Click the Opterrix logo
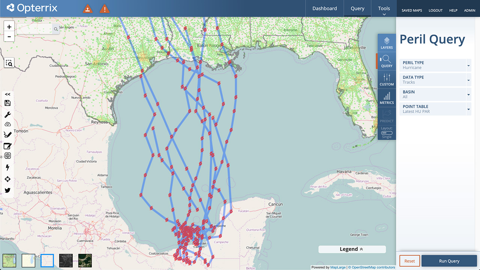This screenshot has width=480, height=270. pos(32,8)
